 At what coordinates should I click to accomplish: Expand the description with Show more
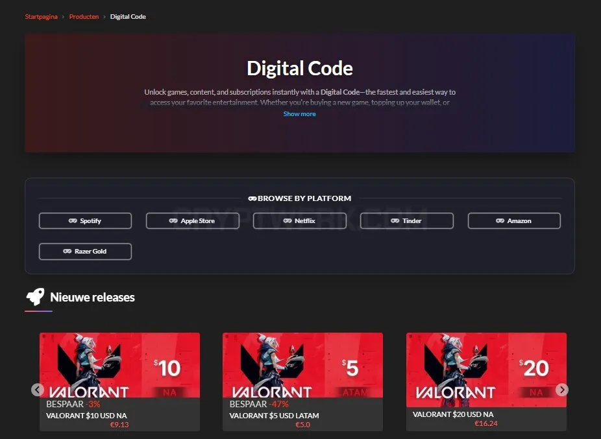pyautogui.click(x=299, y=113)
